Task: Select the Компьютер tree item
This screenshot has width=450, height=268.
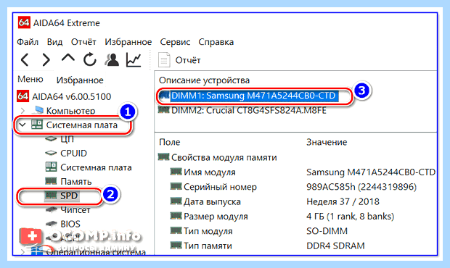Action: click(70, 111)
